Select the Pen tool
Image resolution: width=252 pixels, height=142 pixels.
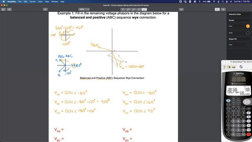click(x=128, y=9)
